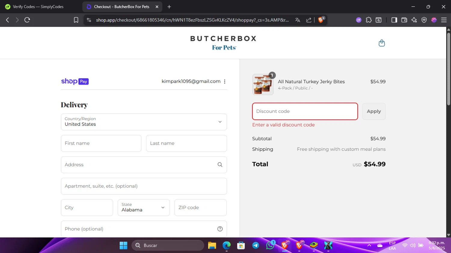The height and width of the screenshot is (253, 451).
Task: Click the translate page icon
Action: pyautogui.click(x=298, y=20)
